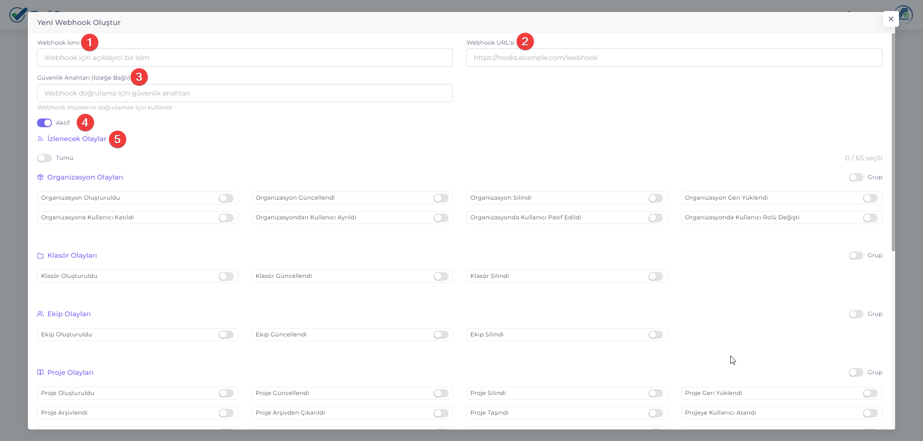Disable the Aktif toggle
The height and width of the screenshot is (441, 923).
(x=45, y=123)
